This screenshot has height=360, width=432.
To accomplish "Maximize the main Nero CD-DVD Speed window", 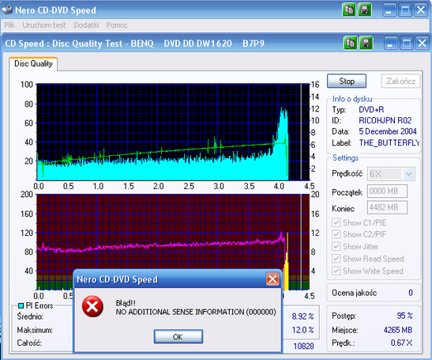I will tap(405, 10).
